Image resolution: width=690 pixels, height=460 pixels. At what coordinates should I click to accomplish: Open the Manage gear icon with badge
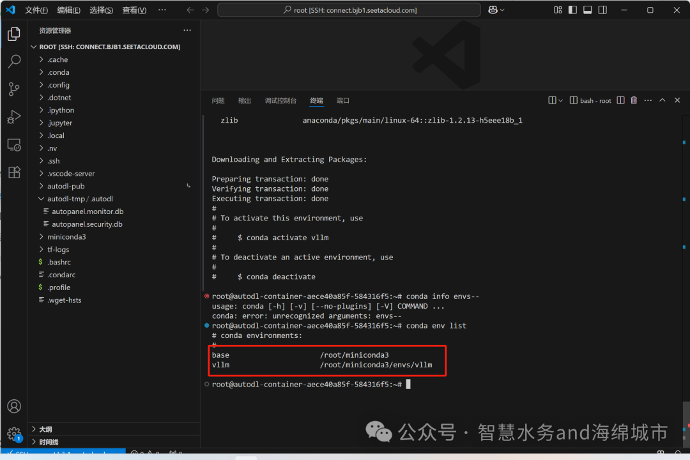click(14, 433)
